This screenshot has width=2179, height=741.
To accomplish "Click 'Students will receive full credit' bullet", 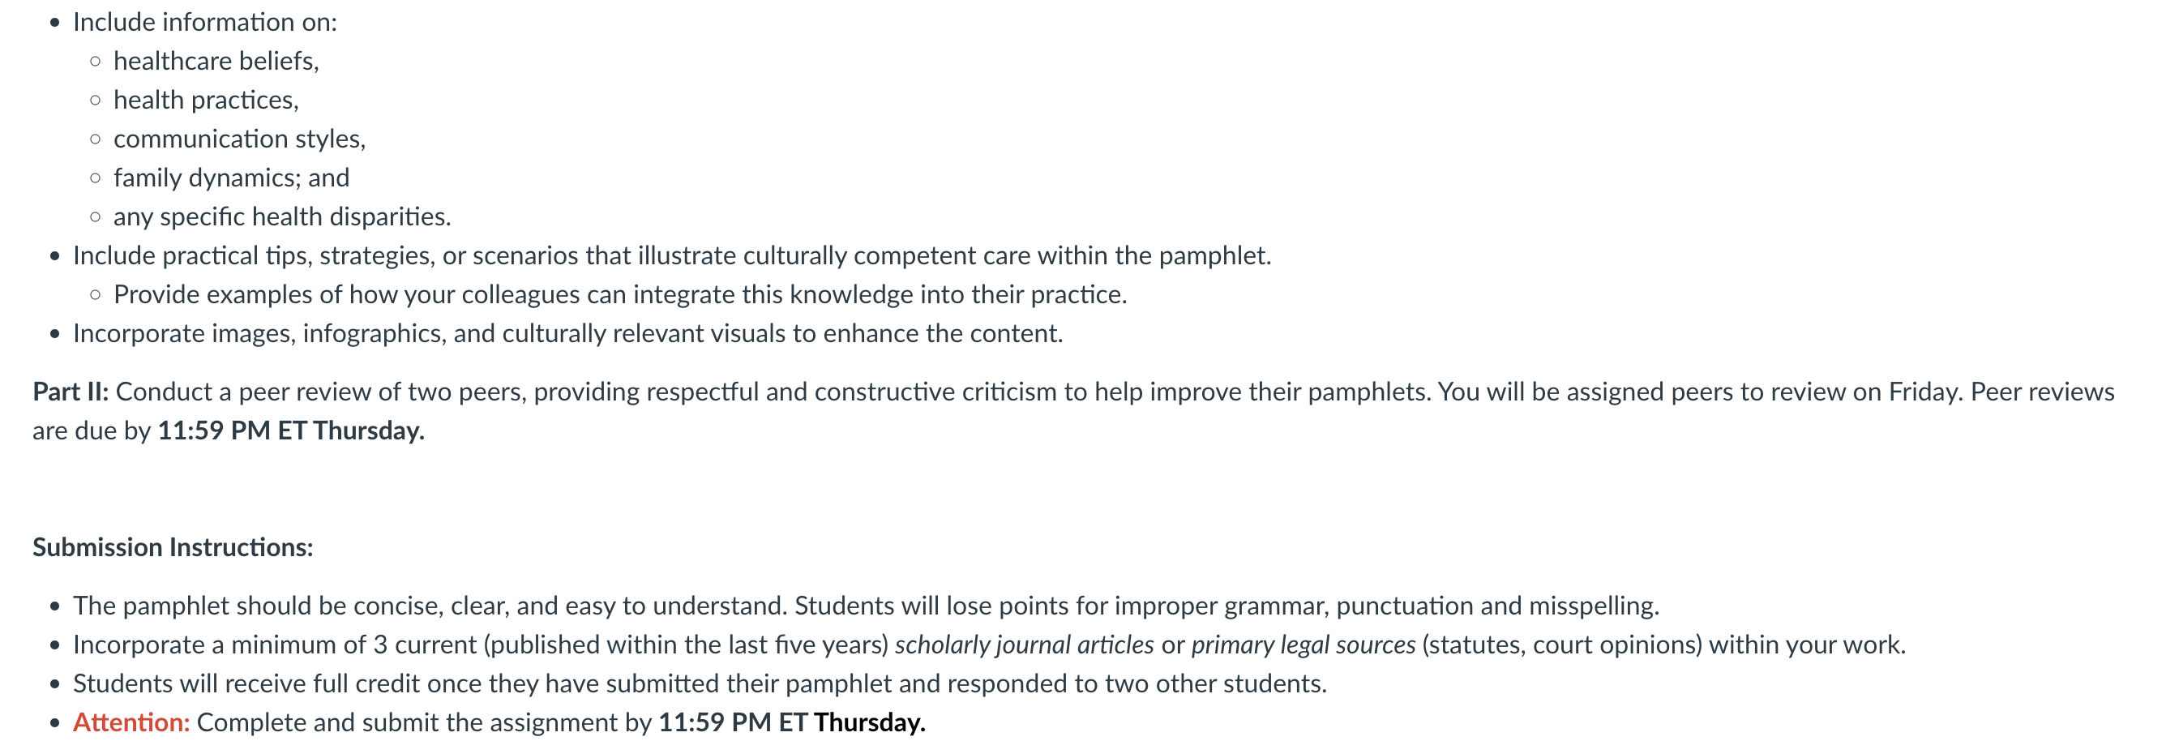I will pyautogui.click(x=700, y=683).
